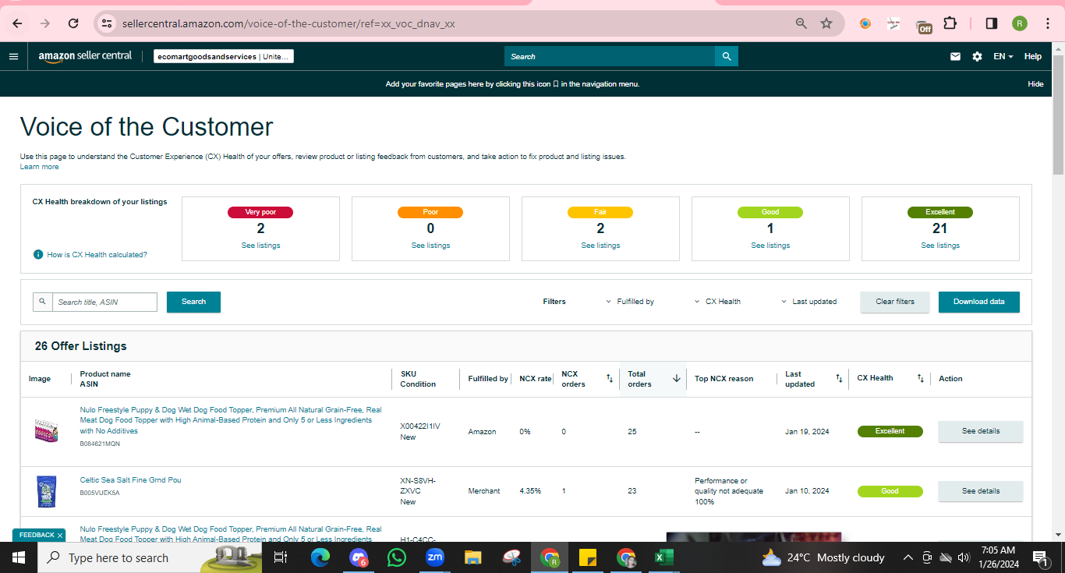Open Zoom from the taskbar
This screenshot has width=1065, height=573.
click(435, 557)
